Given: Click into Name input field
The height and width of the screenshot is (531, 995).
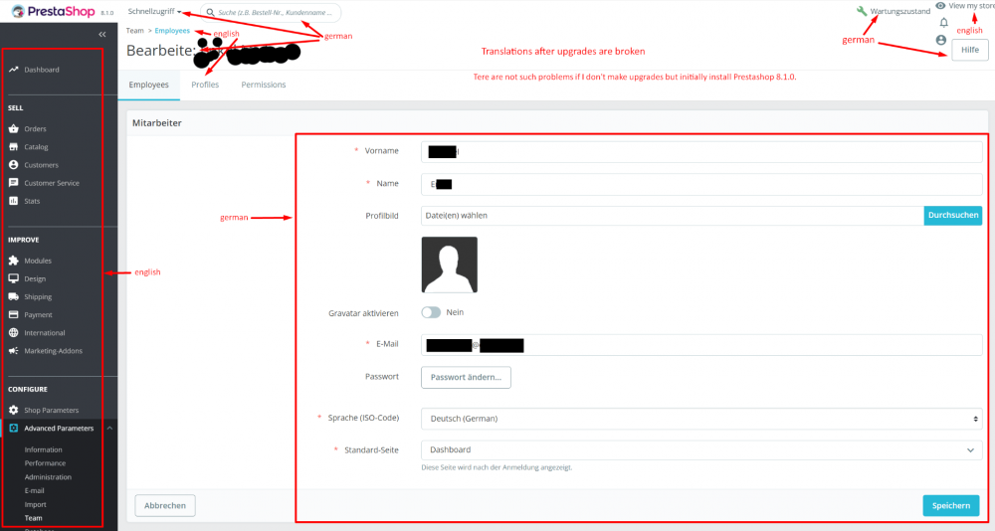Looking at the screenshot, I should click(x=701, y=184).
